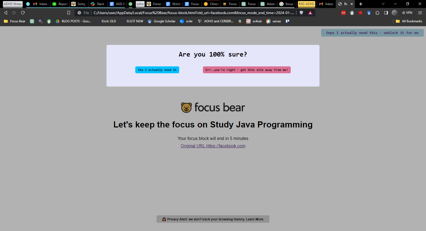Open ChatGPT bookmark icon in bookmarks bar
The height and width of the screenshot is (231, 426).
click(x=32, y=21)
